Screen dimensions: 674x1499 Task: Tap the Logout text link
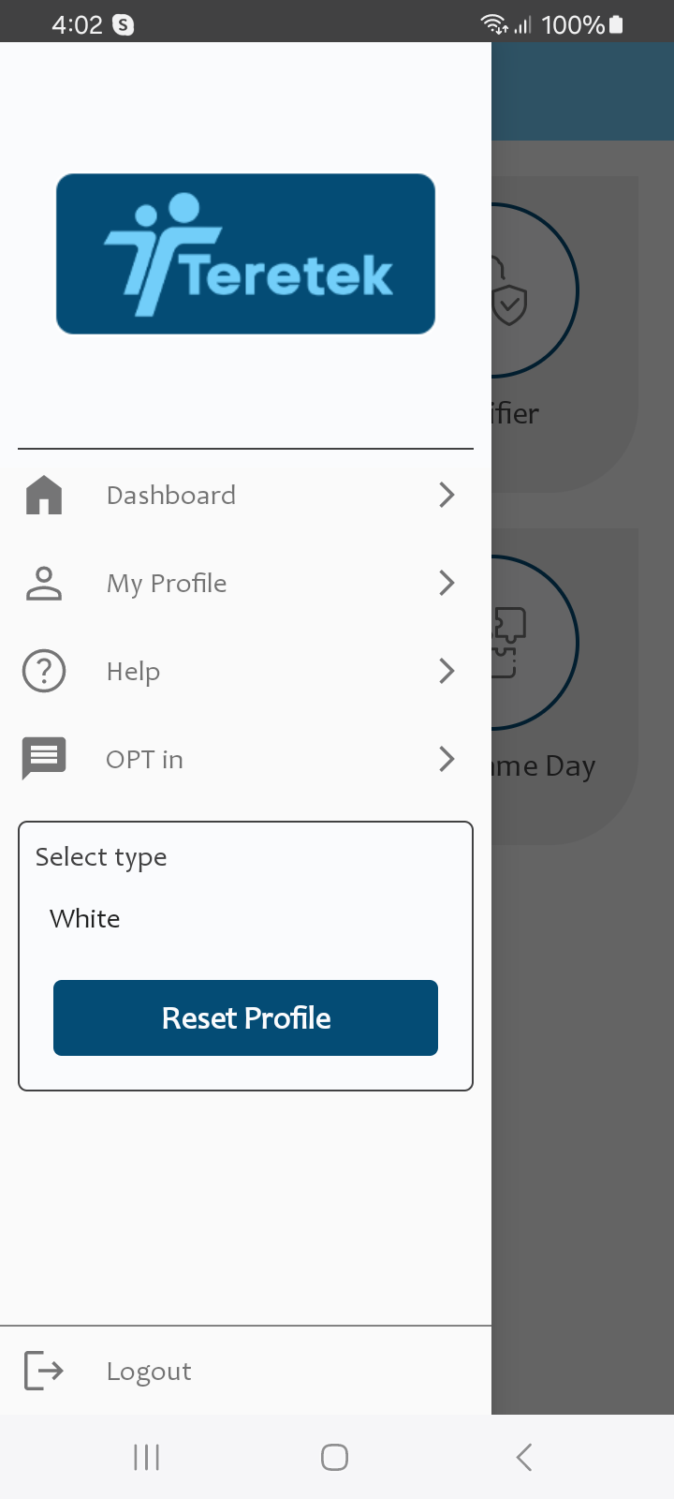149,1372
